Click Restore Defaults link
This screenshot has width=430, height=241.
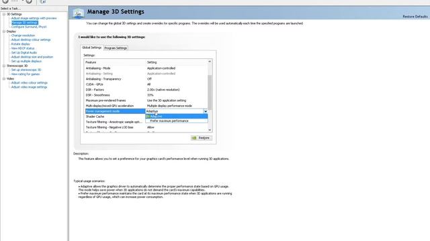click(x=415, y=16)
